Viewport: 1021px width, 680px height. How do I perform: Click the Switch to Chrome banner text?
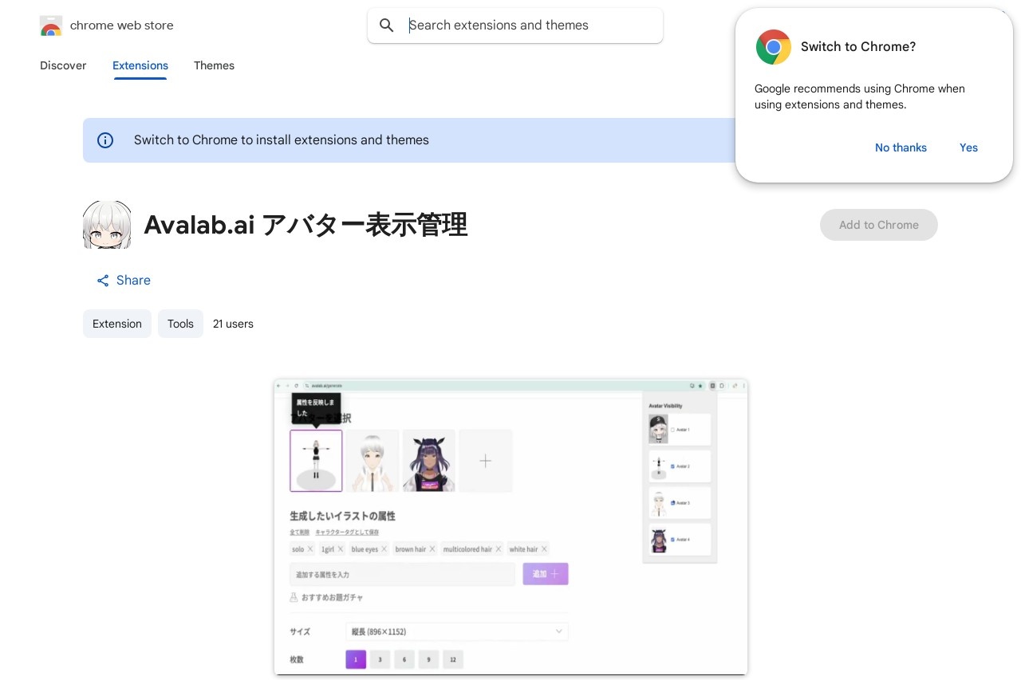(x=282, y=140)
